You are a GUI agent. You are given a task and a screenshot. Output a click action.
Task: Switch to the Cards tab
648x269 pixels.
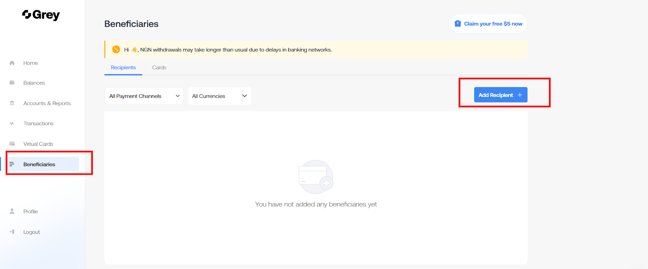click(159, 67)
